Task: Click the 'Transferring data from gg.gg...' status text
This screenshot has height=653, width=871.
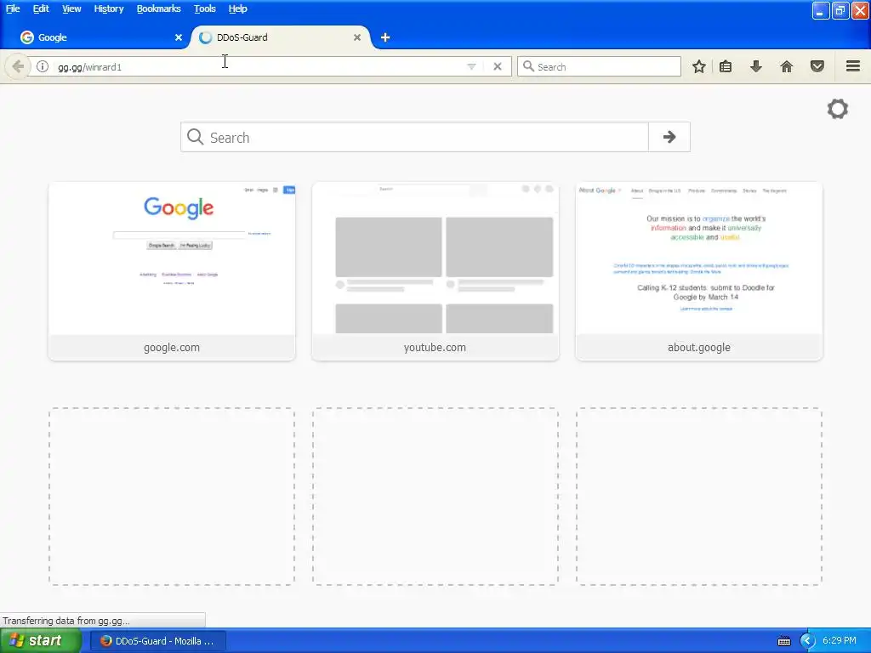Action: tap(66, 621)
